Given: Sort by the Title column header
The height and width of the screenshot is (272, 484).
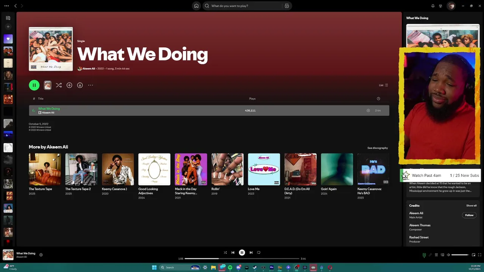Looking at the screenshot, I should (41, 99).
